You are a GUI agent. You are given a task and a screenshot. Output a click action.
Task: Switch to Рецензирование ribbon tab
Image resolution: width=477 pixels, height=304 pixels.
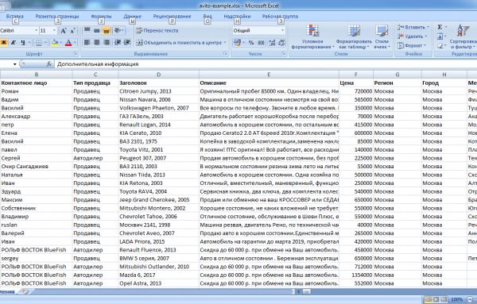[173, 17]
